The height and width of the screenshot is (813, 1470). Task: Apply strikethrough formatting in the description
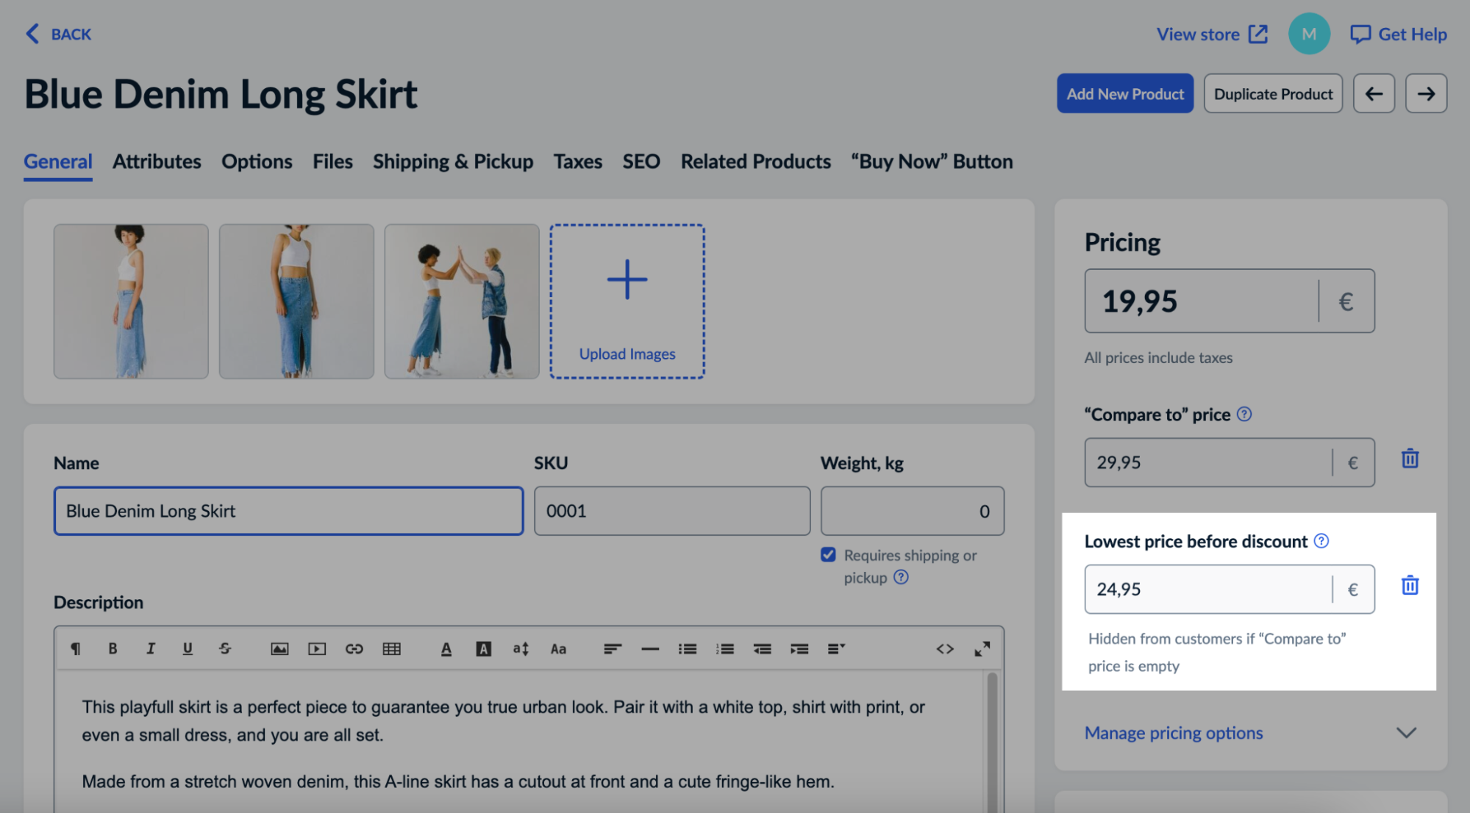[x=225, y=648]
